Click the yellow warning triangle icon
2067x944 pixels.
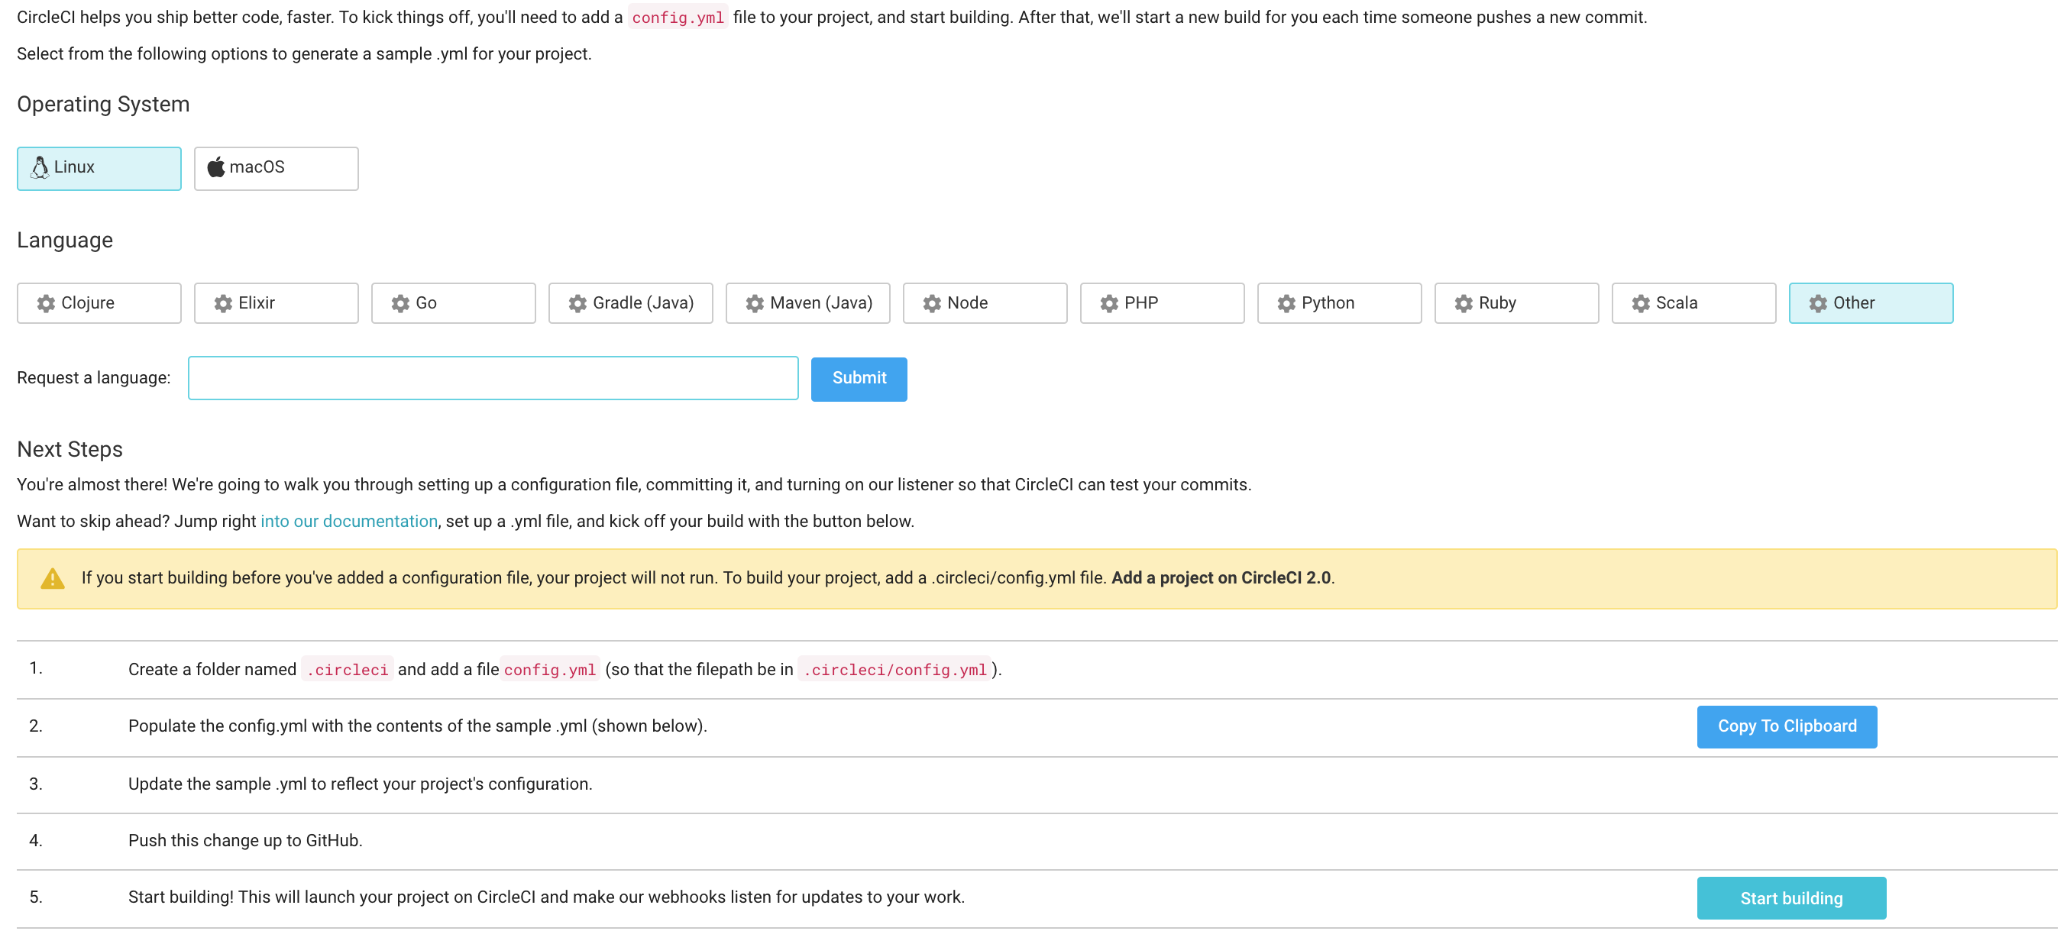coord(52,578)
